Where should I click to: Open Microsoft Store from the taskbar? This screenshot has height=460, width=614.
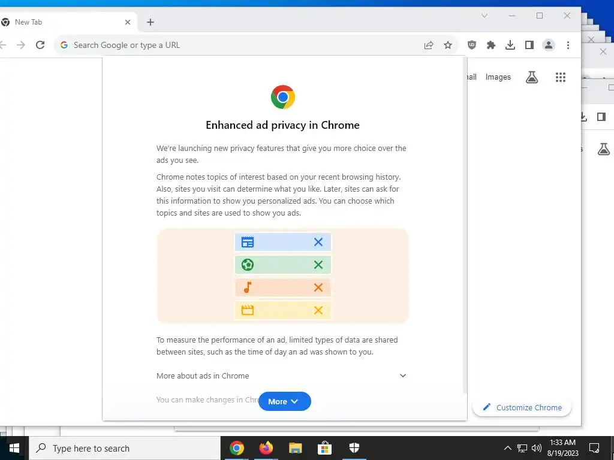[x=324, y=448]
